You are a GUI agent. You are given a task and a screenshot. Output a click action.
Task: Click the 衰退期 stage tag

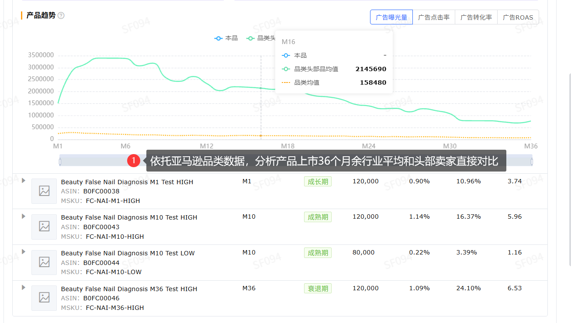(x=318, y=289)
